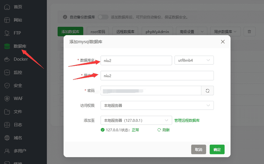This screenshot has height=164, width=264.
Task: Click the home (首页) sidebar icon
Action: click(x=7, y=7)
